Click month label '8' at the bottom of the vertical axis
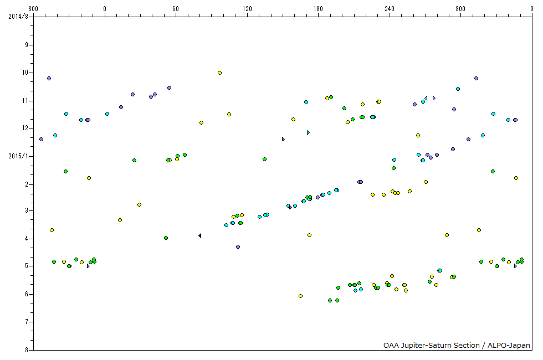Screen dimensions: 543x360 [x=27, y=350]
